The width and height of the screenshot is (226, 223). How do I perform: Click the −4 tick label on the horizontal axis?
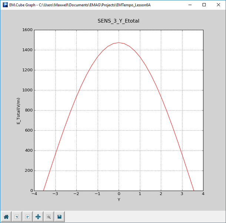(34, 194)
